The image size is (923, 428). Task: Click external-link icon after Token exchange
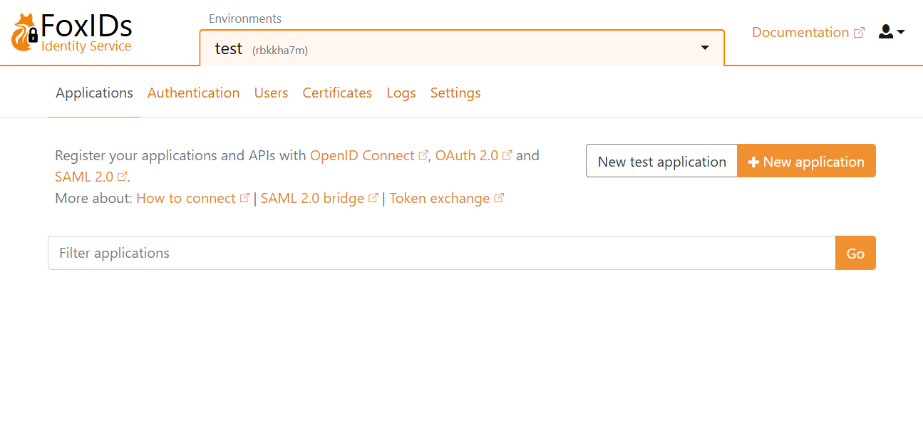499,198
